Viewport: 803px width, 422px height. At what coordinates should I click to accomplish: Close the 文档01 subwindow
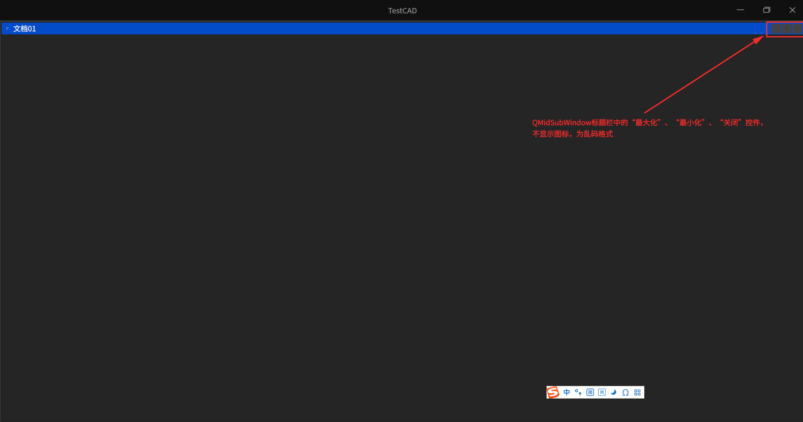point(798,28)
